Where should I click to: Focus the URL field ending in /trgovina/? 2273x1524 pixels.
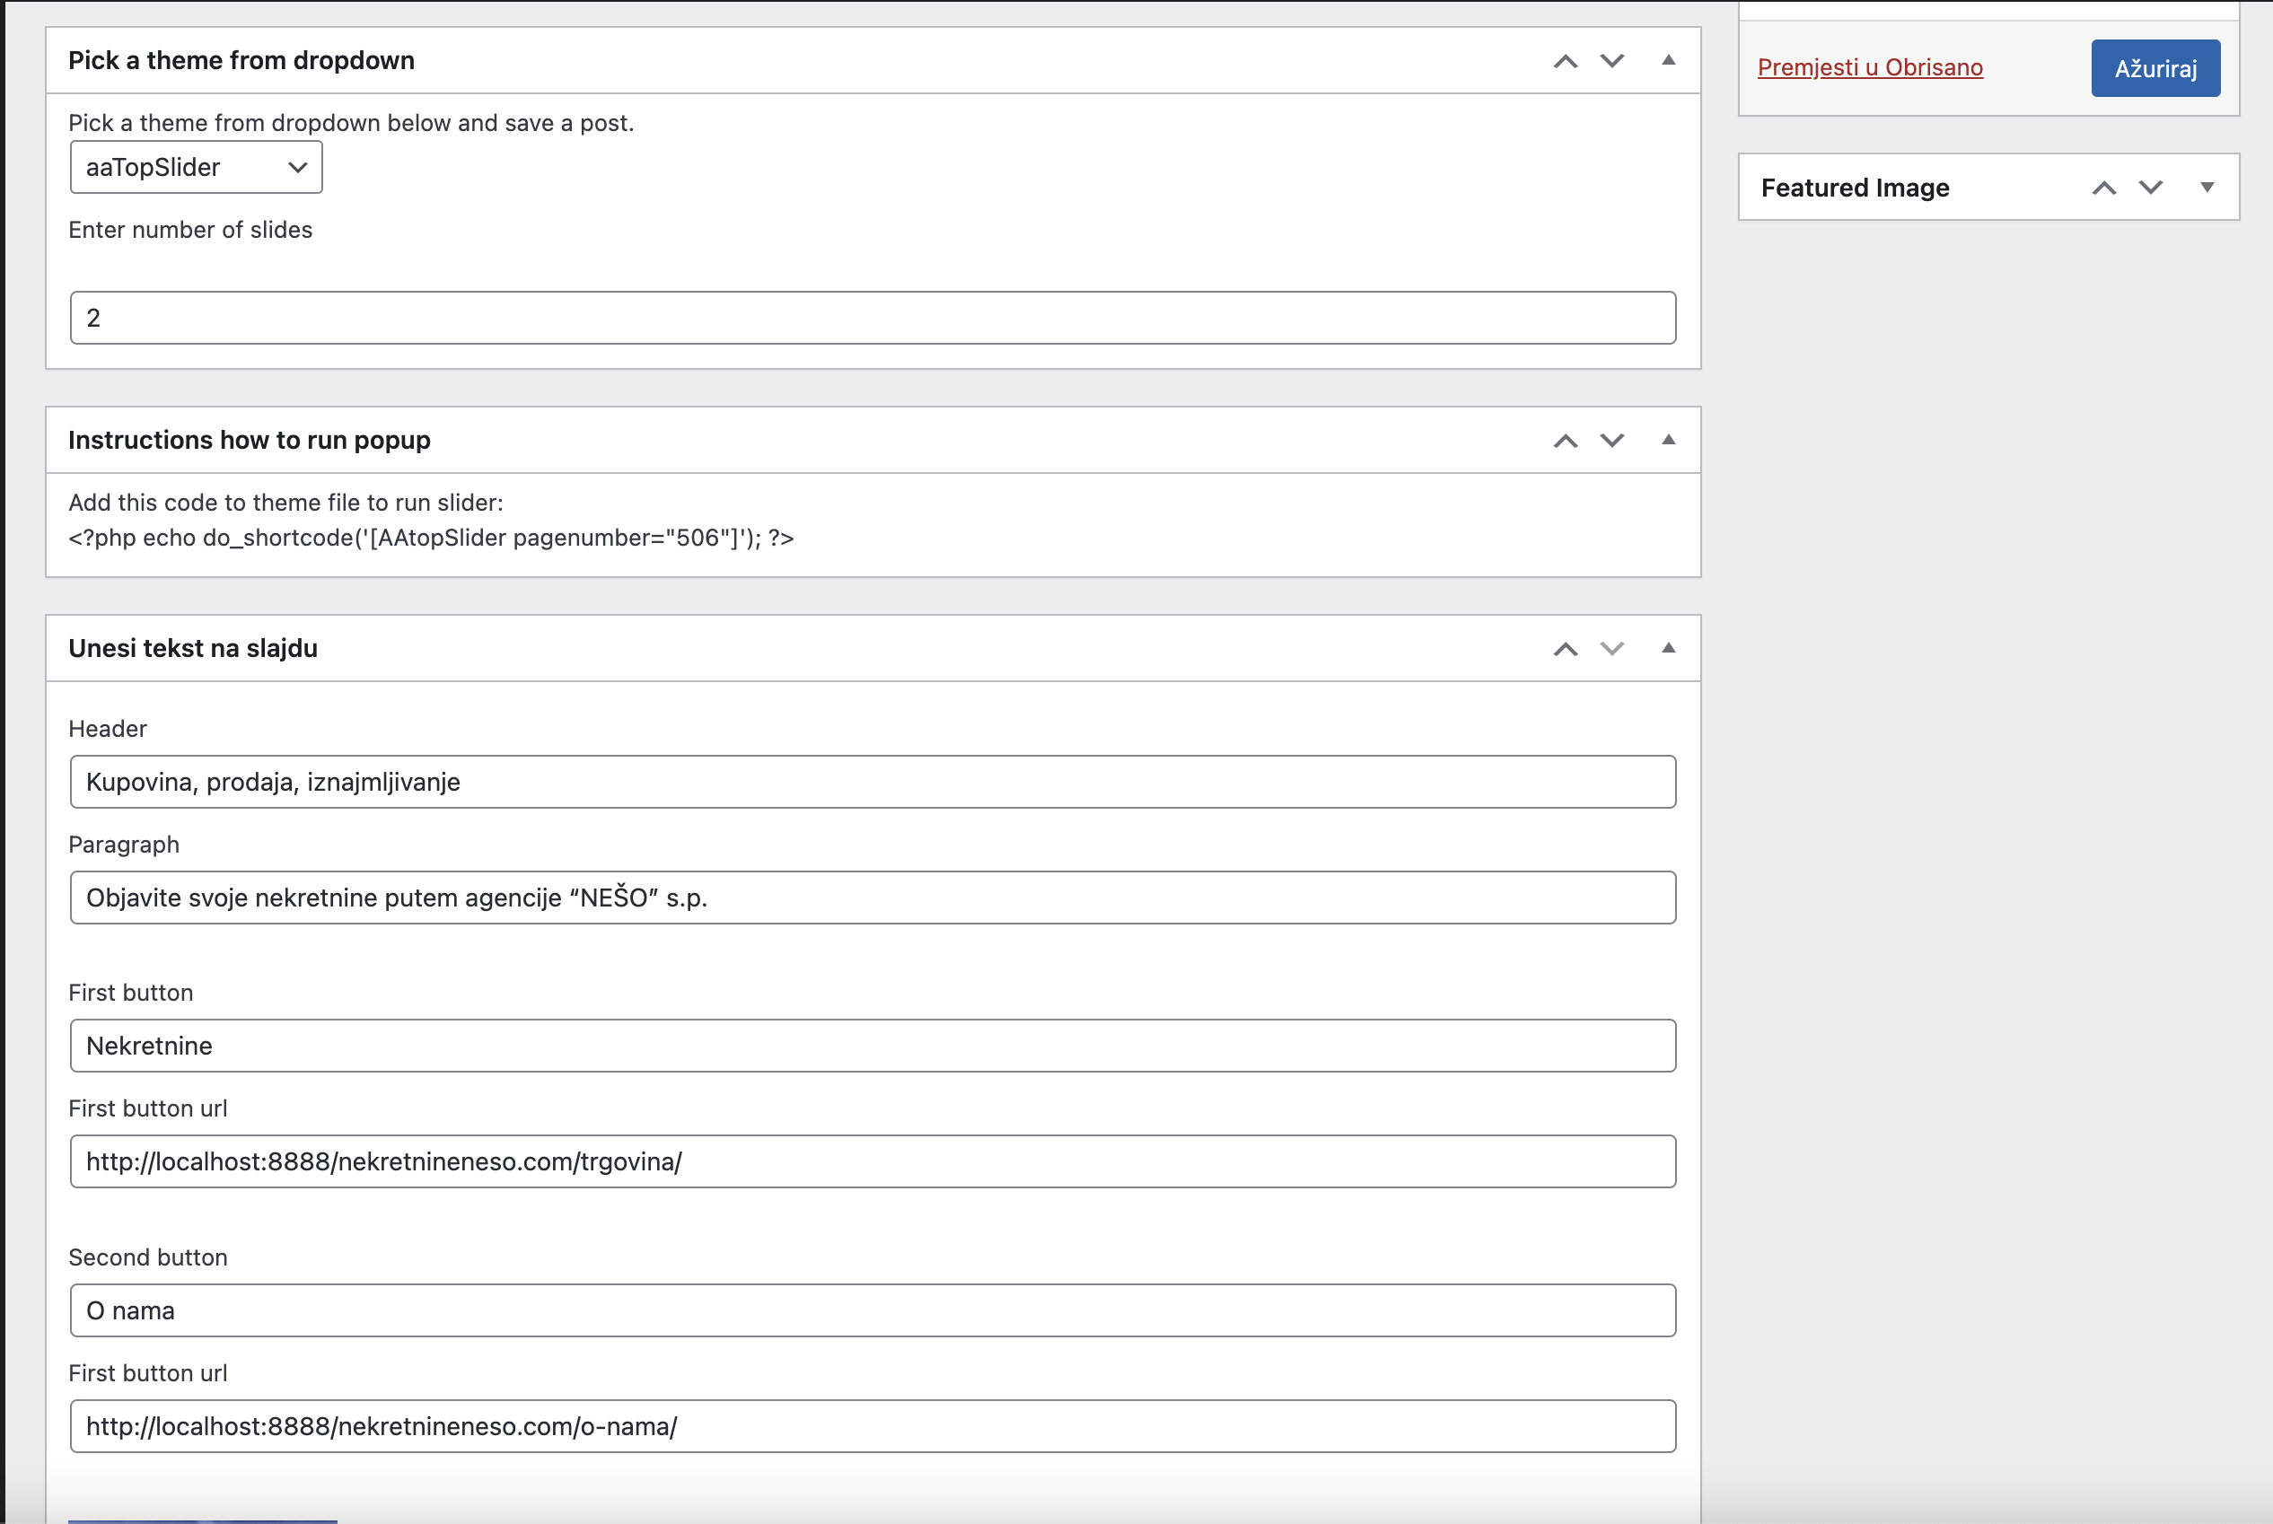[x=872, y=1161]
